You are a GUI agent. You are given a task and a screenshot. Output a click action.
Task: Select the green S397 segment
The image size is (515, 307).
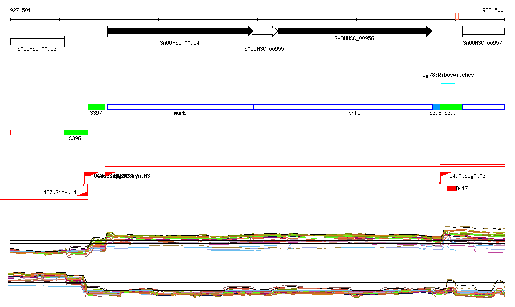tap(96, 107)
